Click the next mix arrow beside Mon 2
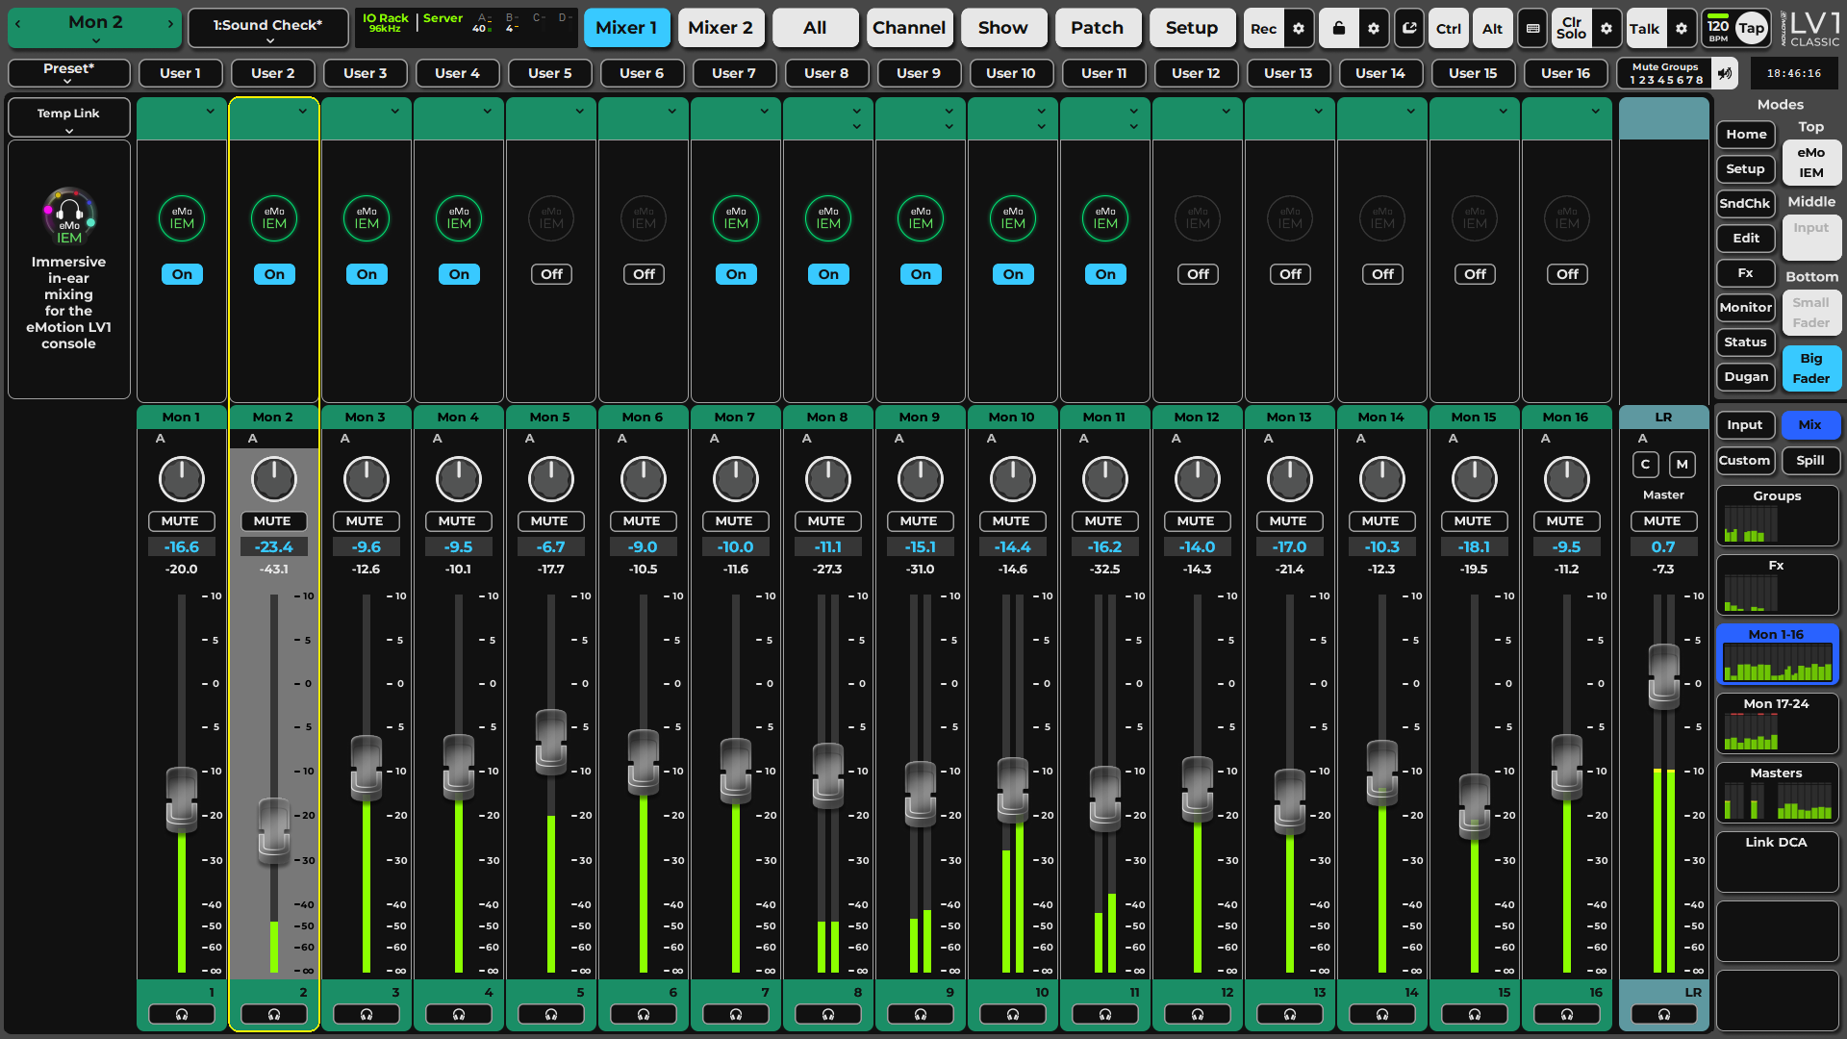This screenshot has width=1847, height=1039. click(x=170, y=23)
